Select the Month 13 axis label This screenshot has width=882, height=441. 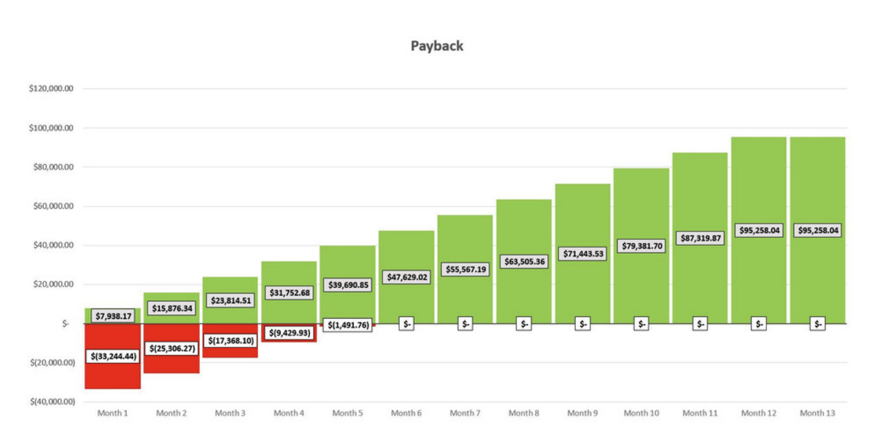[x=818, y=413]
